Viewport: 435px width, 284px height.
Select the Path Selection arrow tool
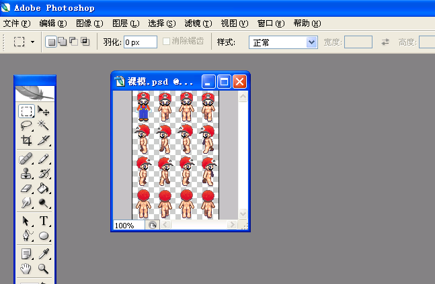click(26, 221)
